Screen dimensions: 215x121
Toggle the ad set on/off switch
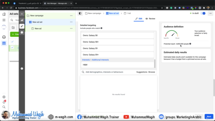203,13
